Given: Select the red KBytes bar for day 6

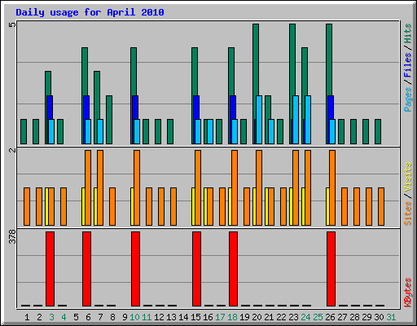Looking at the screenshot, I should pyautogui.click(x=86, y=269).
